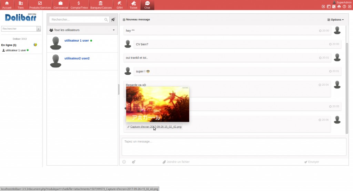Click 'Joindre un fichier' to attach file
This screenshot has width=353, height=191.
(x=176, y=162)
